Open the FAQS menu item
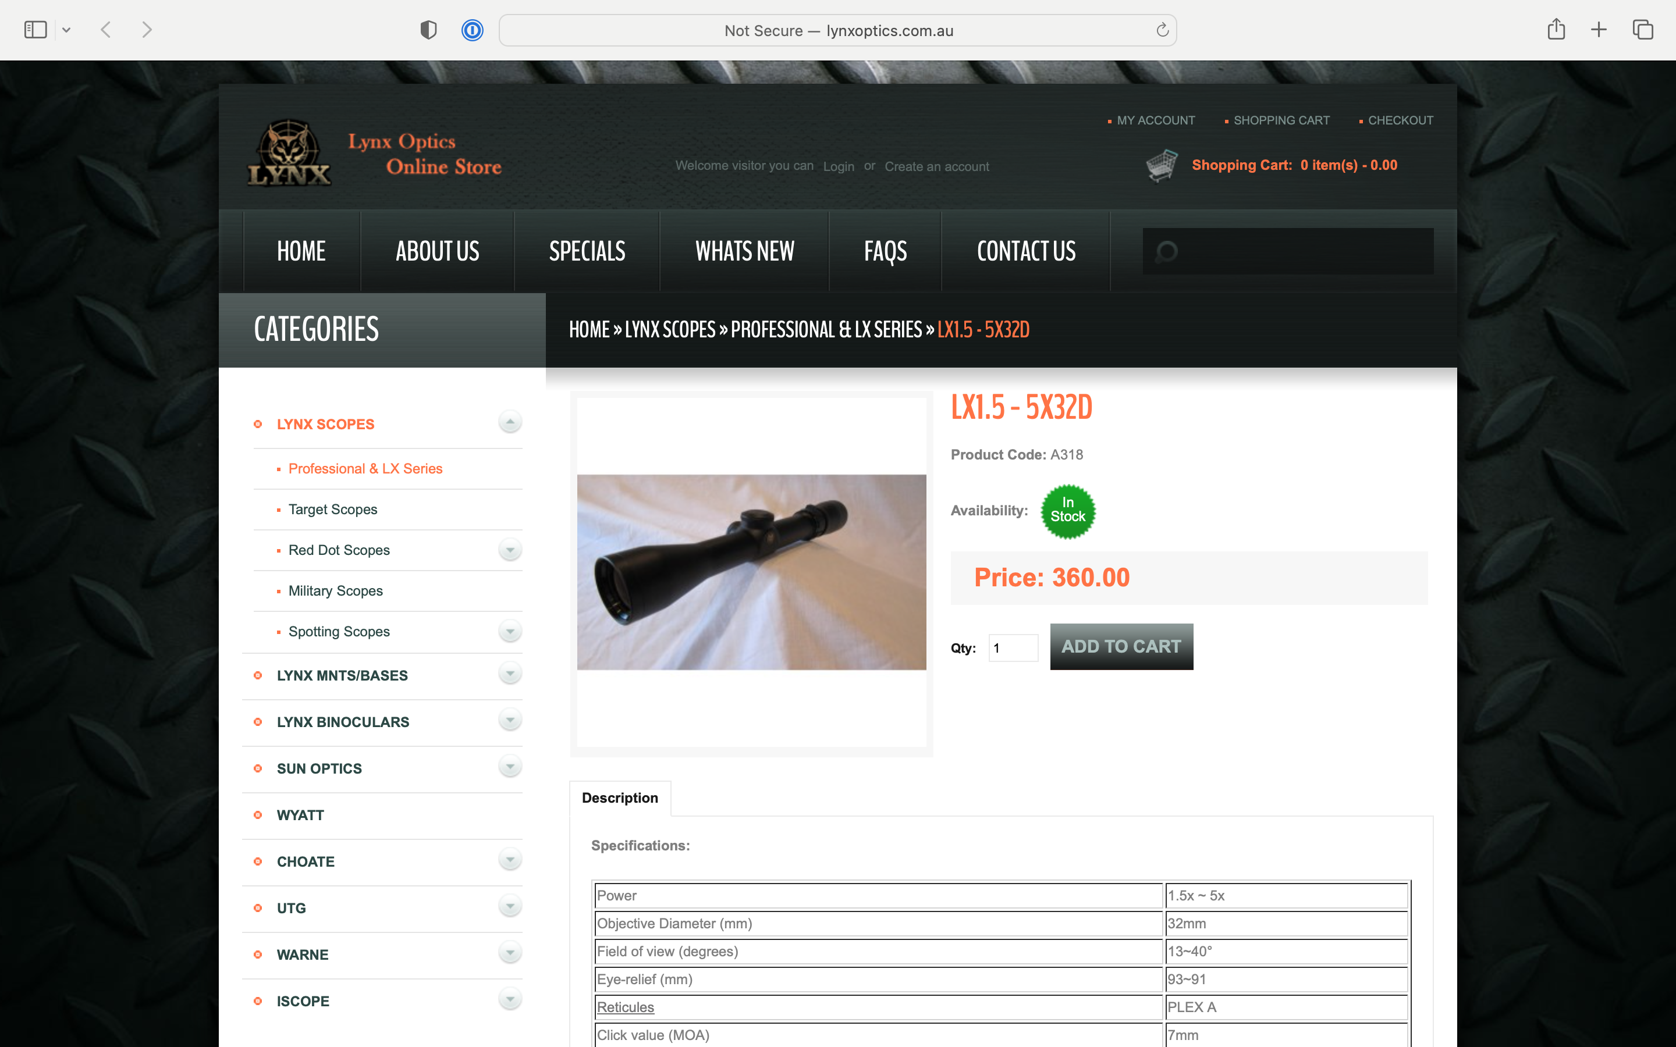The image size is (1676, 1047). pos(885,251)
